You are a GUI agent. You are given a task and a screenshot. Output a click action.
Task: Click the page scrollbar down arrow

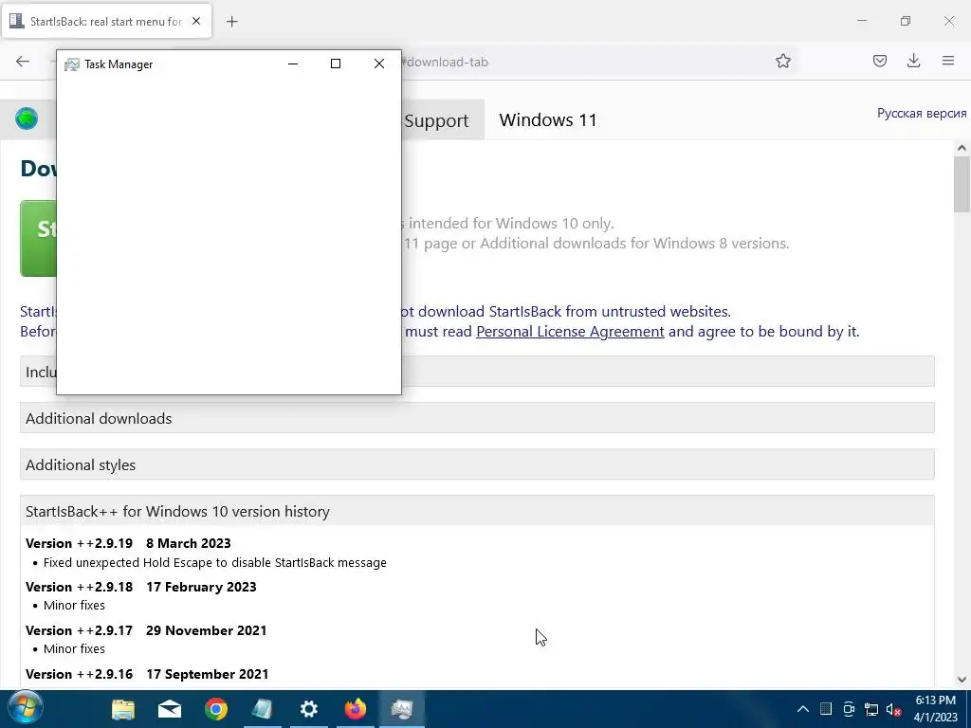(x=962, y=679)
